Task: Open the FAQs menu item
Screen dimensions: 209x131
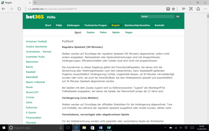Action: pos(59,25)
